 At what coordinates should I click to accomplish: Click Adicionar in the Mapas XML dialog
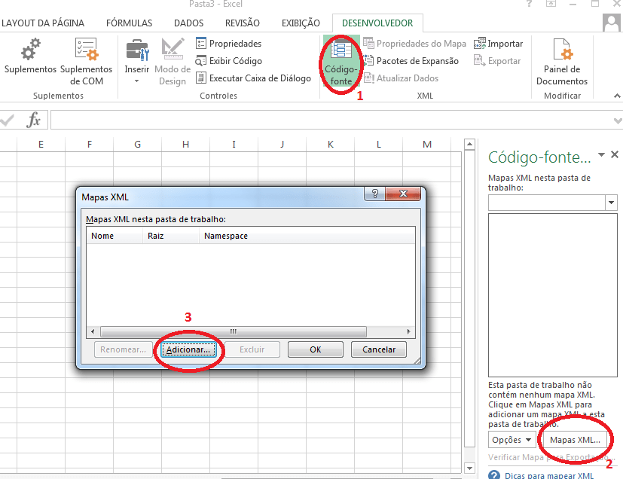[189, 349]
